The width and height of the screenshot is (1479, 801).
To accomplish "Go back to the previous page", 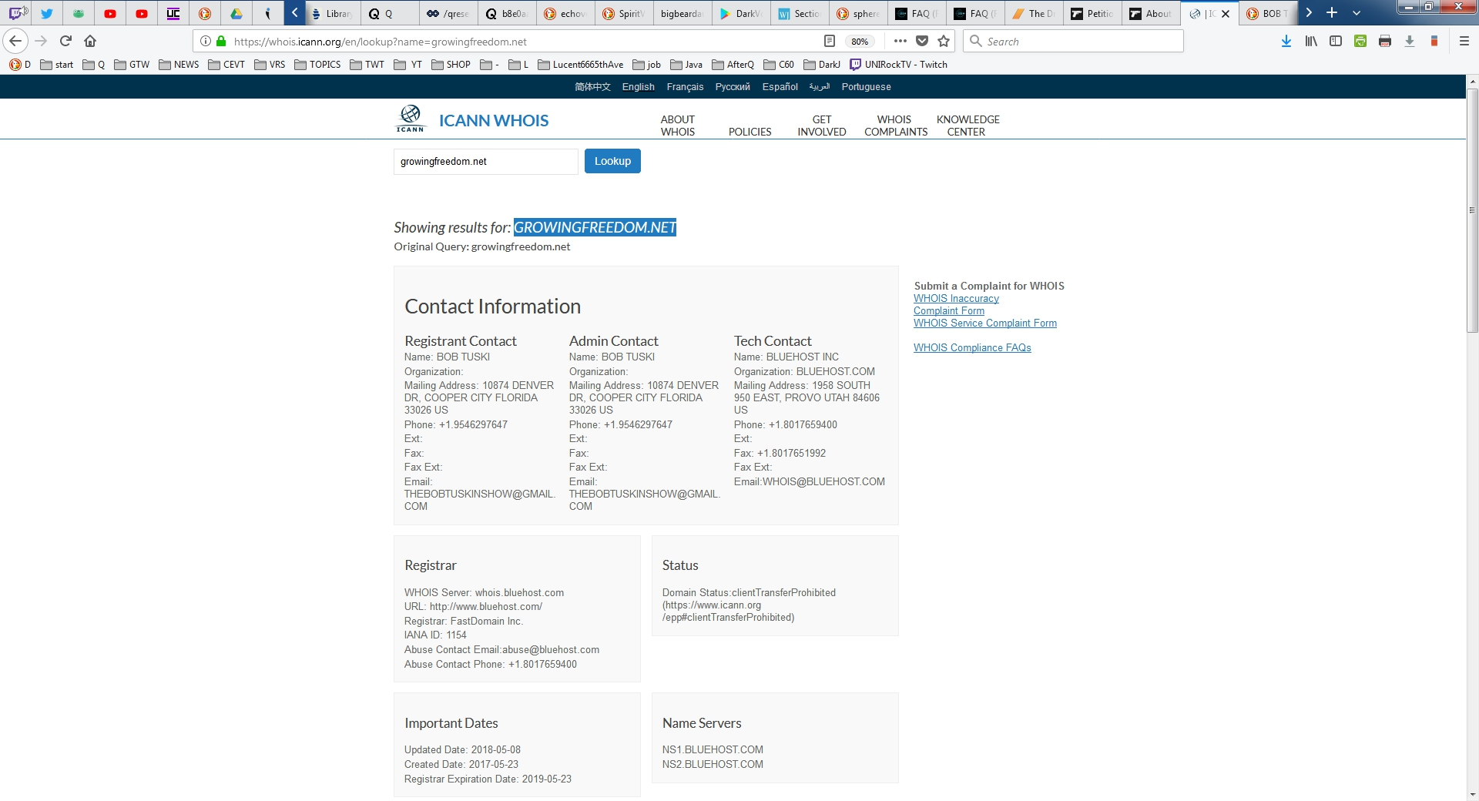I will pyautogui.click(x=15, y=41).
